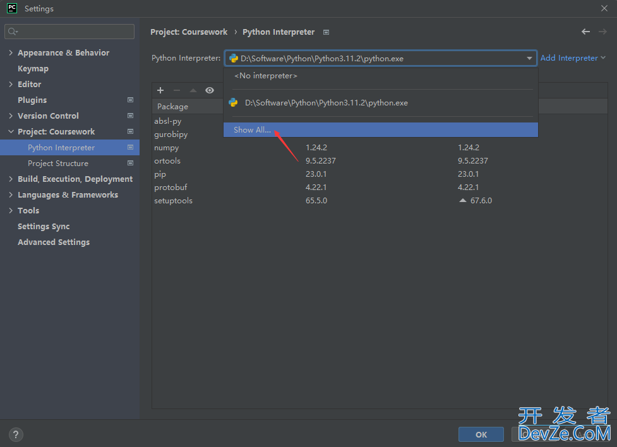The image size is (617, 447).
Task: Click the latest version 67.6.0 cell
Action: (481, 200)
